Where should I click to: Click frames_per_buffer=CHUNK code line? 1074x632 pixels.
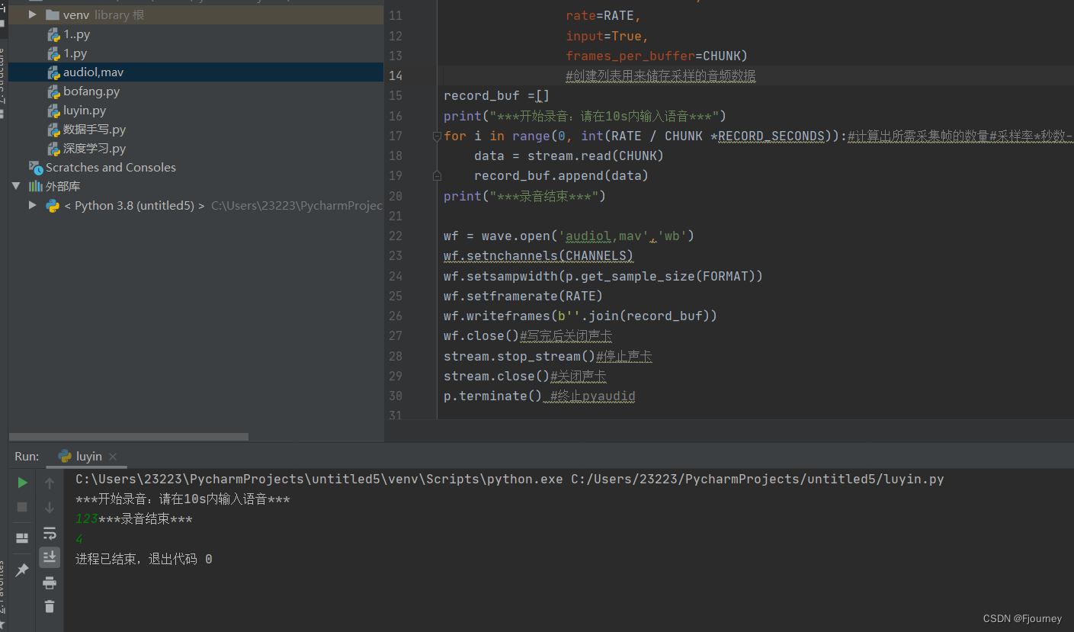click(656, 56)
